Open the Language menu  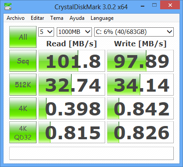(102, 18)
